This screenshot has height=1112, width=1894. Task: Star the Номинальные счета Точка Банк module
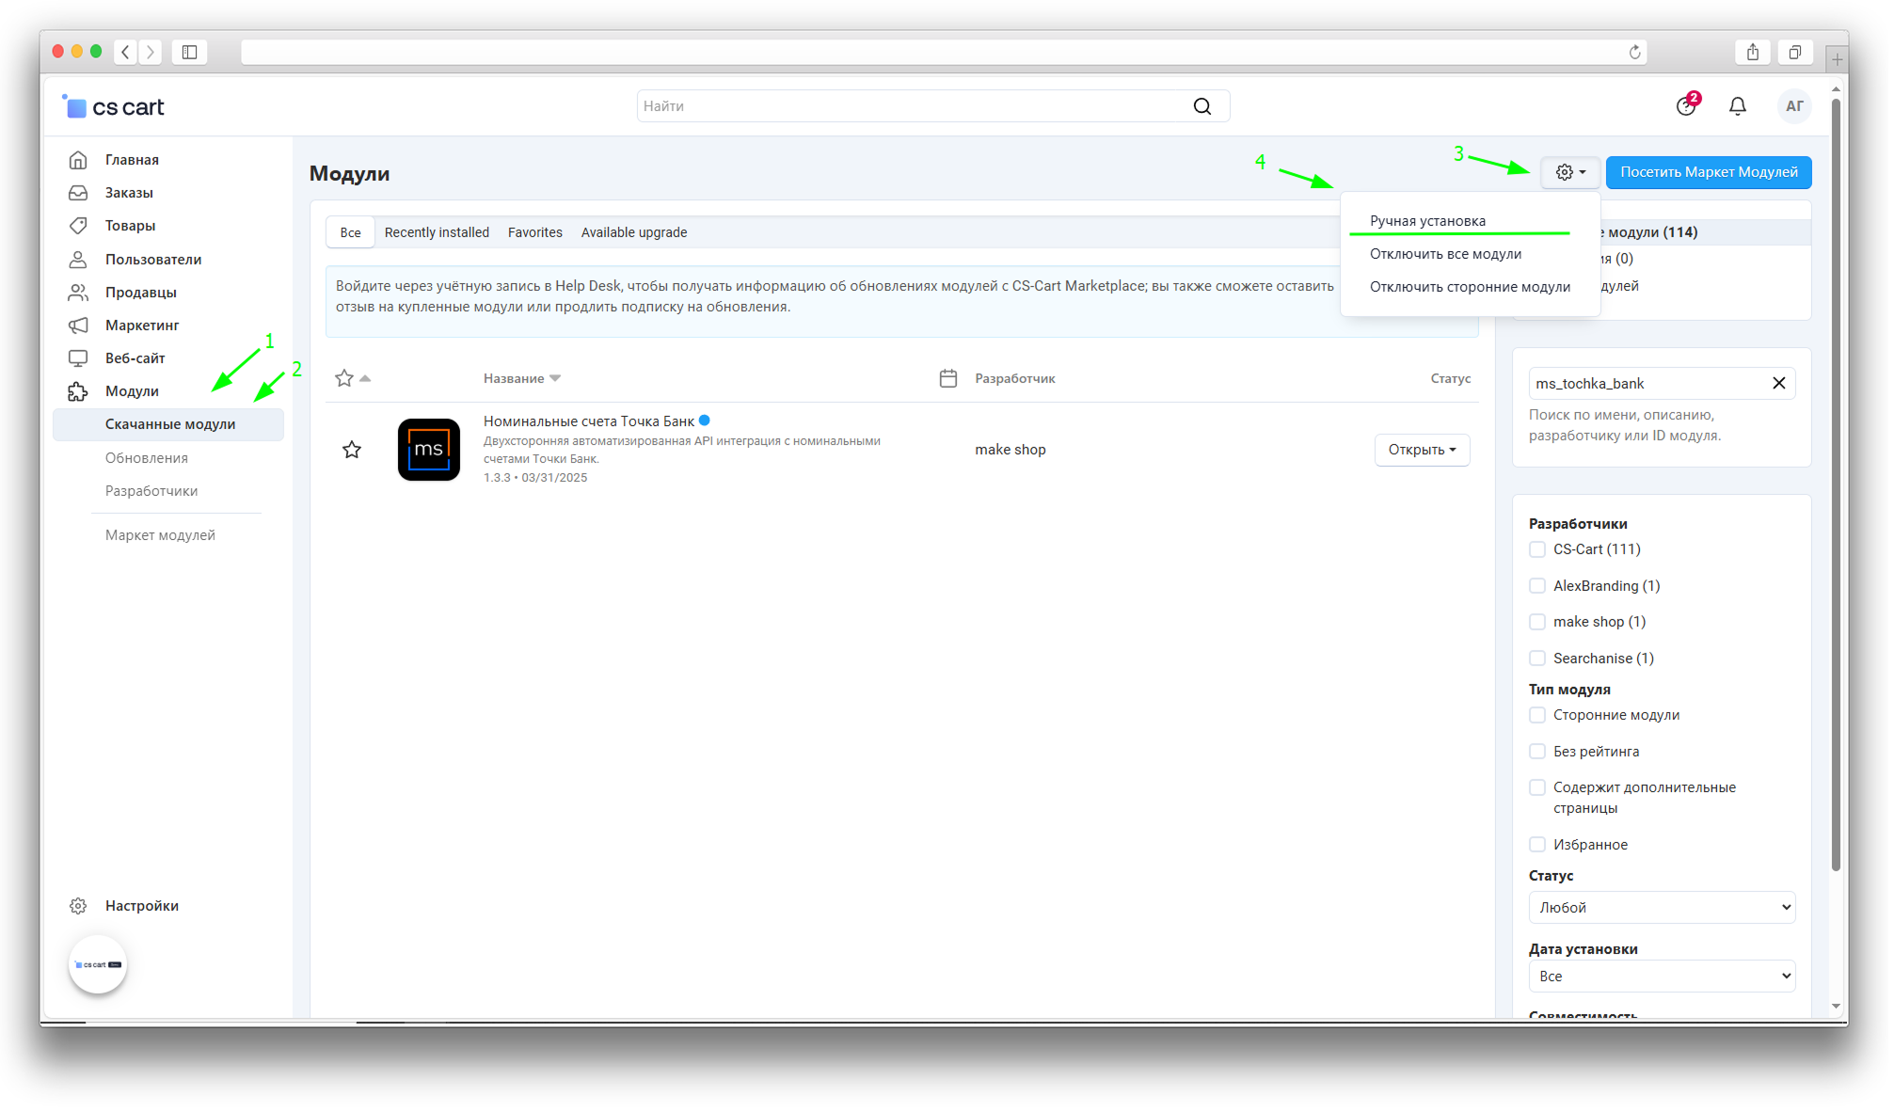(352, 450)
